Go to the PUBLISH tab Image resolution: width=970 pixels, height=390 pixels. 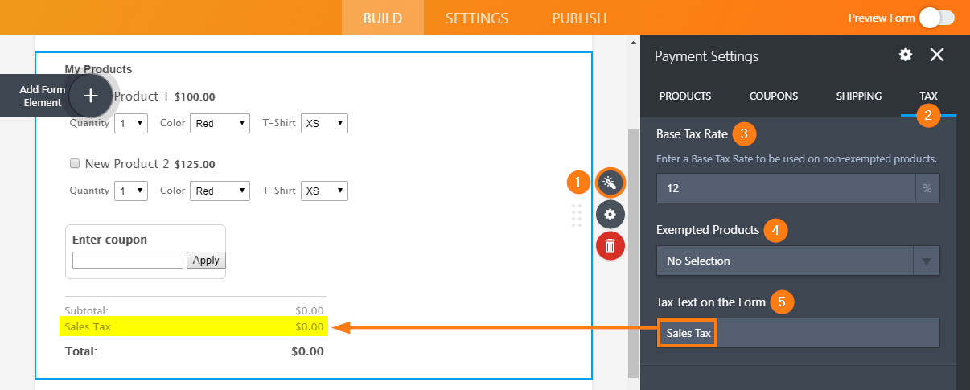click(579, 18)
